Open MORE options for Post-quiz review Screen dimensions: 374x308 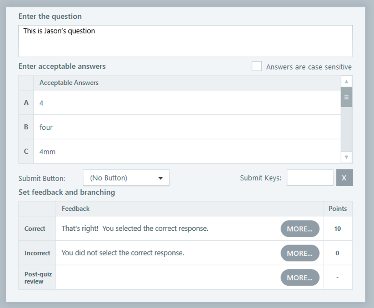pyautogui.click(x=300, y=277)
